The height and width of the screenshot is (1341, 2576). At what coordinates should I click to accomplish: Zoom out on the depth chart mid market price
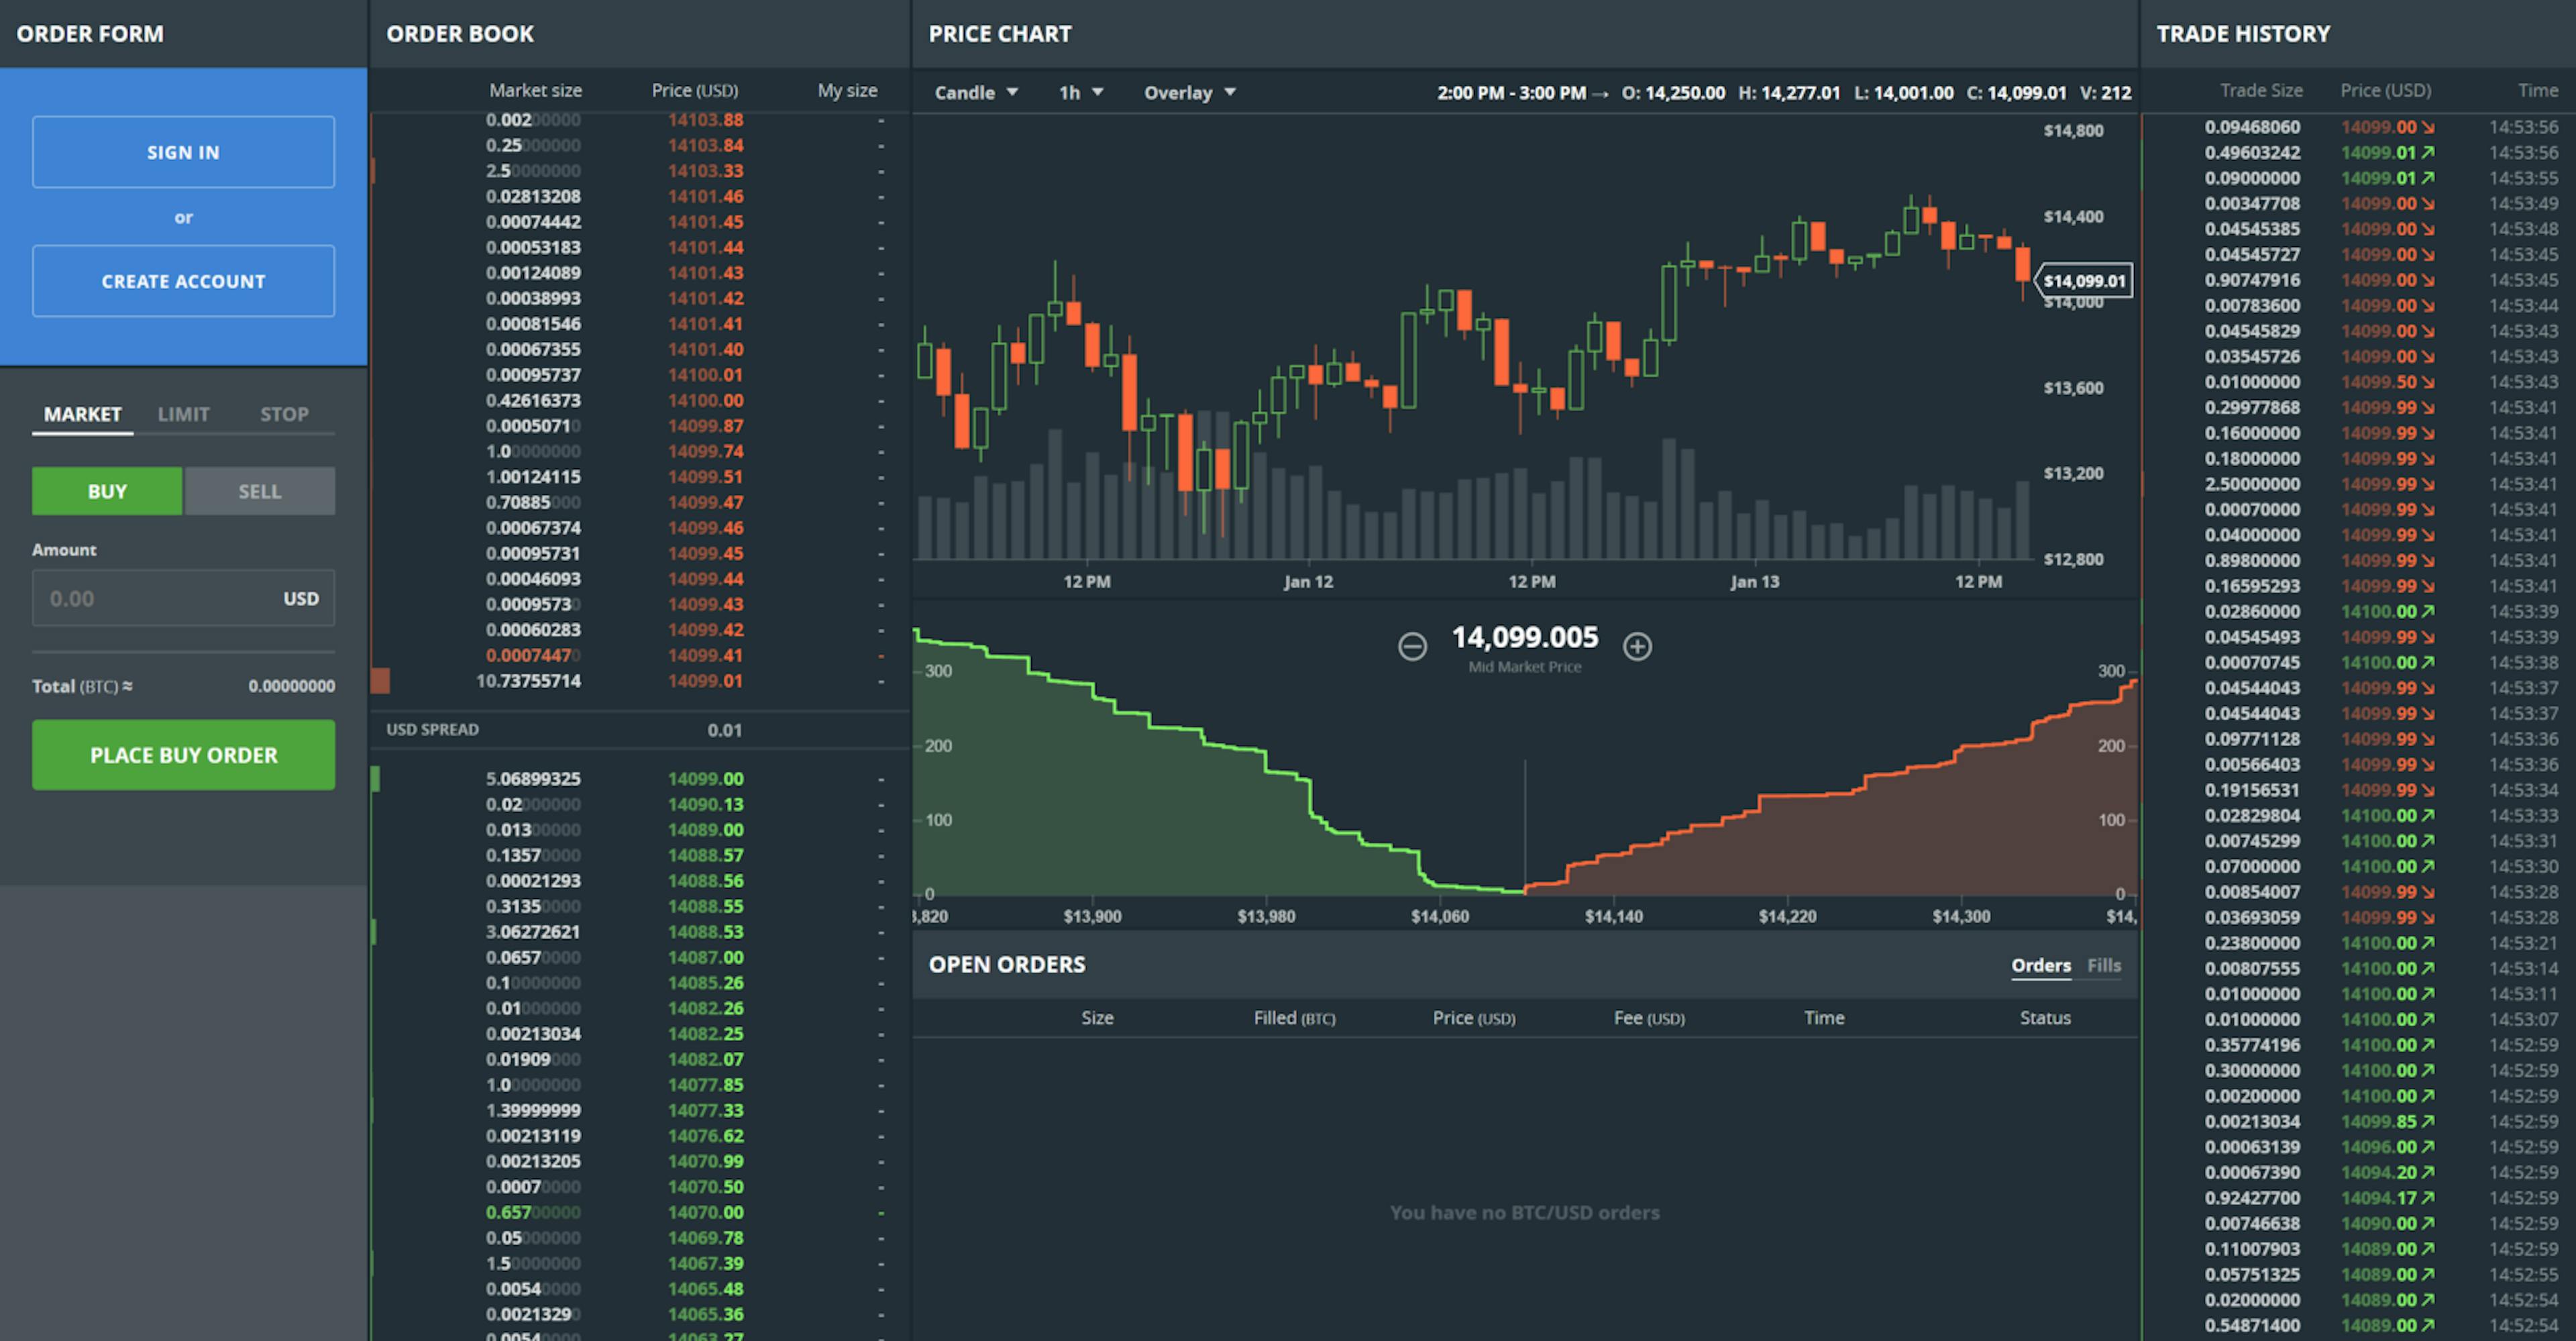(1412, 646)
